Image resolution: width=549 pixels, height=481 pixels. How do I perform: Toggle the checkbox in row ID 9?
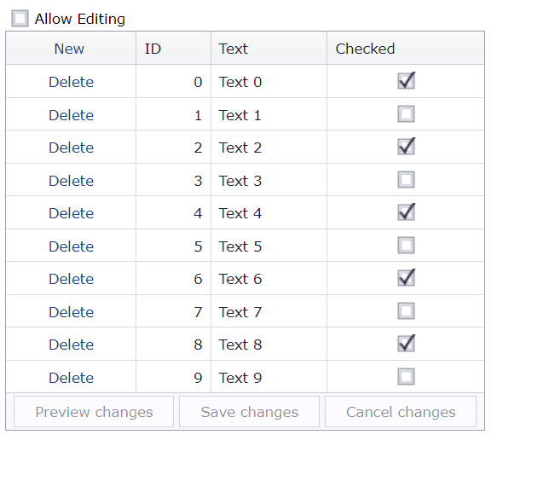[406, 377]
